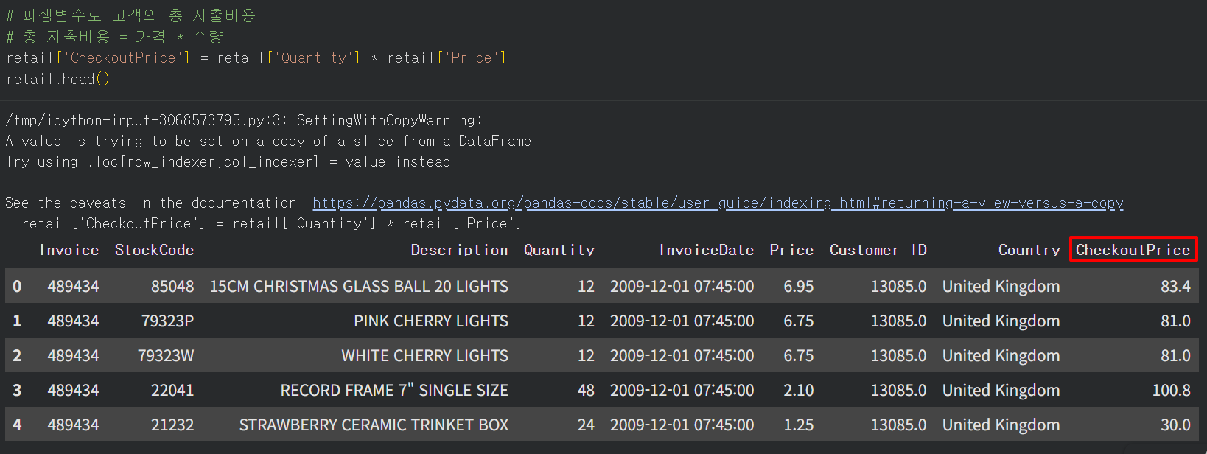Screen dimensions: 1207x454
Task: Click StockCode value 79323W
Action: pos(166,355)
